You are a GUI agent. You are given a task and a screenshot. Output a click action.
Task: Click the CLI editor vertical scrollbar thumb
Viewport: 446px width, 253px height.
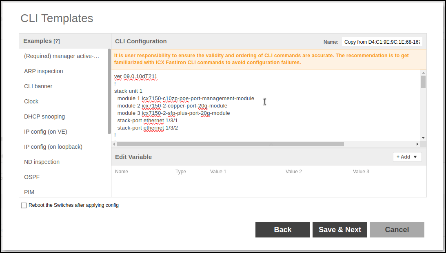[x=423, y=82]
